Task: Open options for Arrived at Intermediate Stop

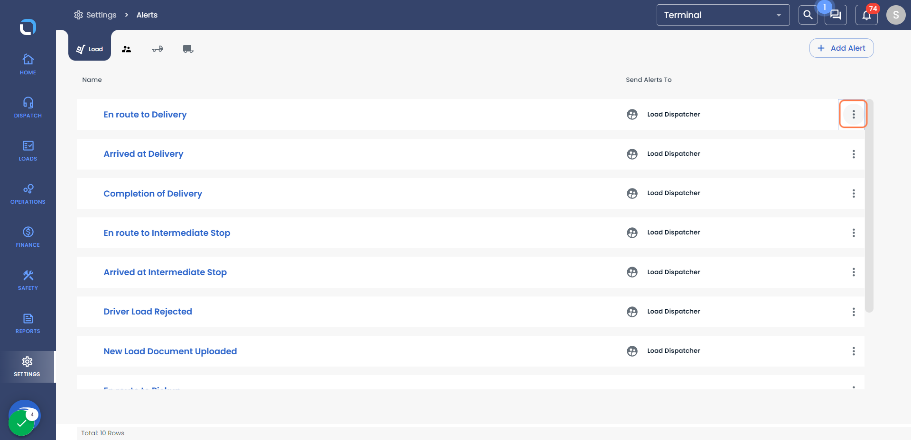Action: tap(854, 272)
